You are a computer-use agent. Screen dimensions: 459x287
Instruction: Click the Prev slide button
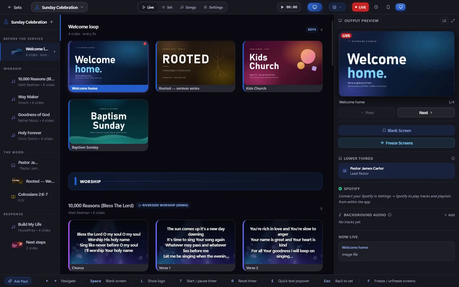pyautogui.click(x=367, y=113)
